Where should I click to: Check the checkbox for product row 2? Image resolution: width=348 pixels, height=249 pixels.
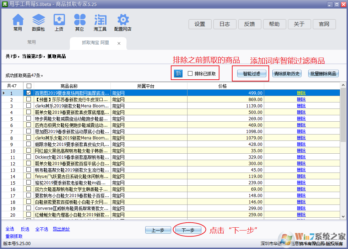tap(29, 99)
